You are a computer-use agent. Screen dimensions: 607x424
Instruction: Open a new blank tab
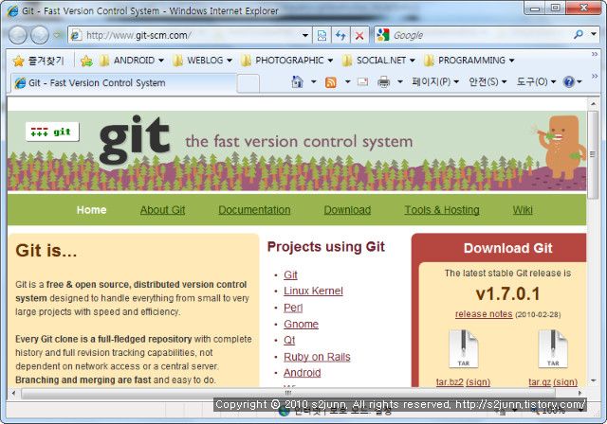pyautogui.click(x=248, y=84)
